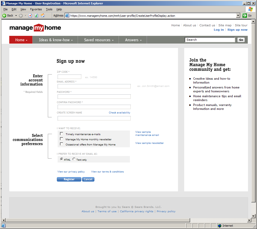This screenshot has height=229, width=257.
Task: Select the Text only radio button
Action: (74, 159)
